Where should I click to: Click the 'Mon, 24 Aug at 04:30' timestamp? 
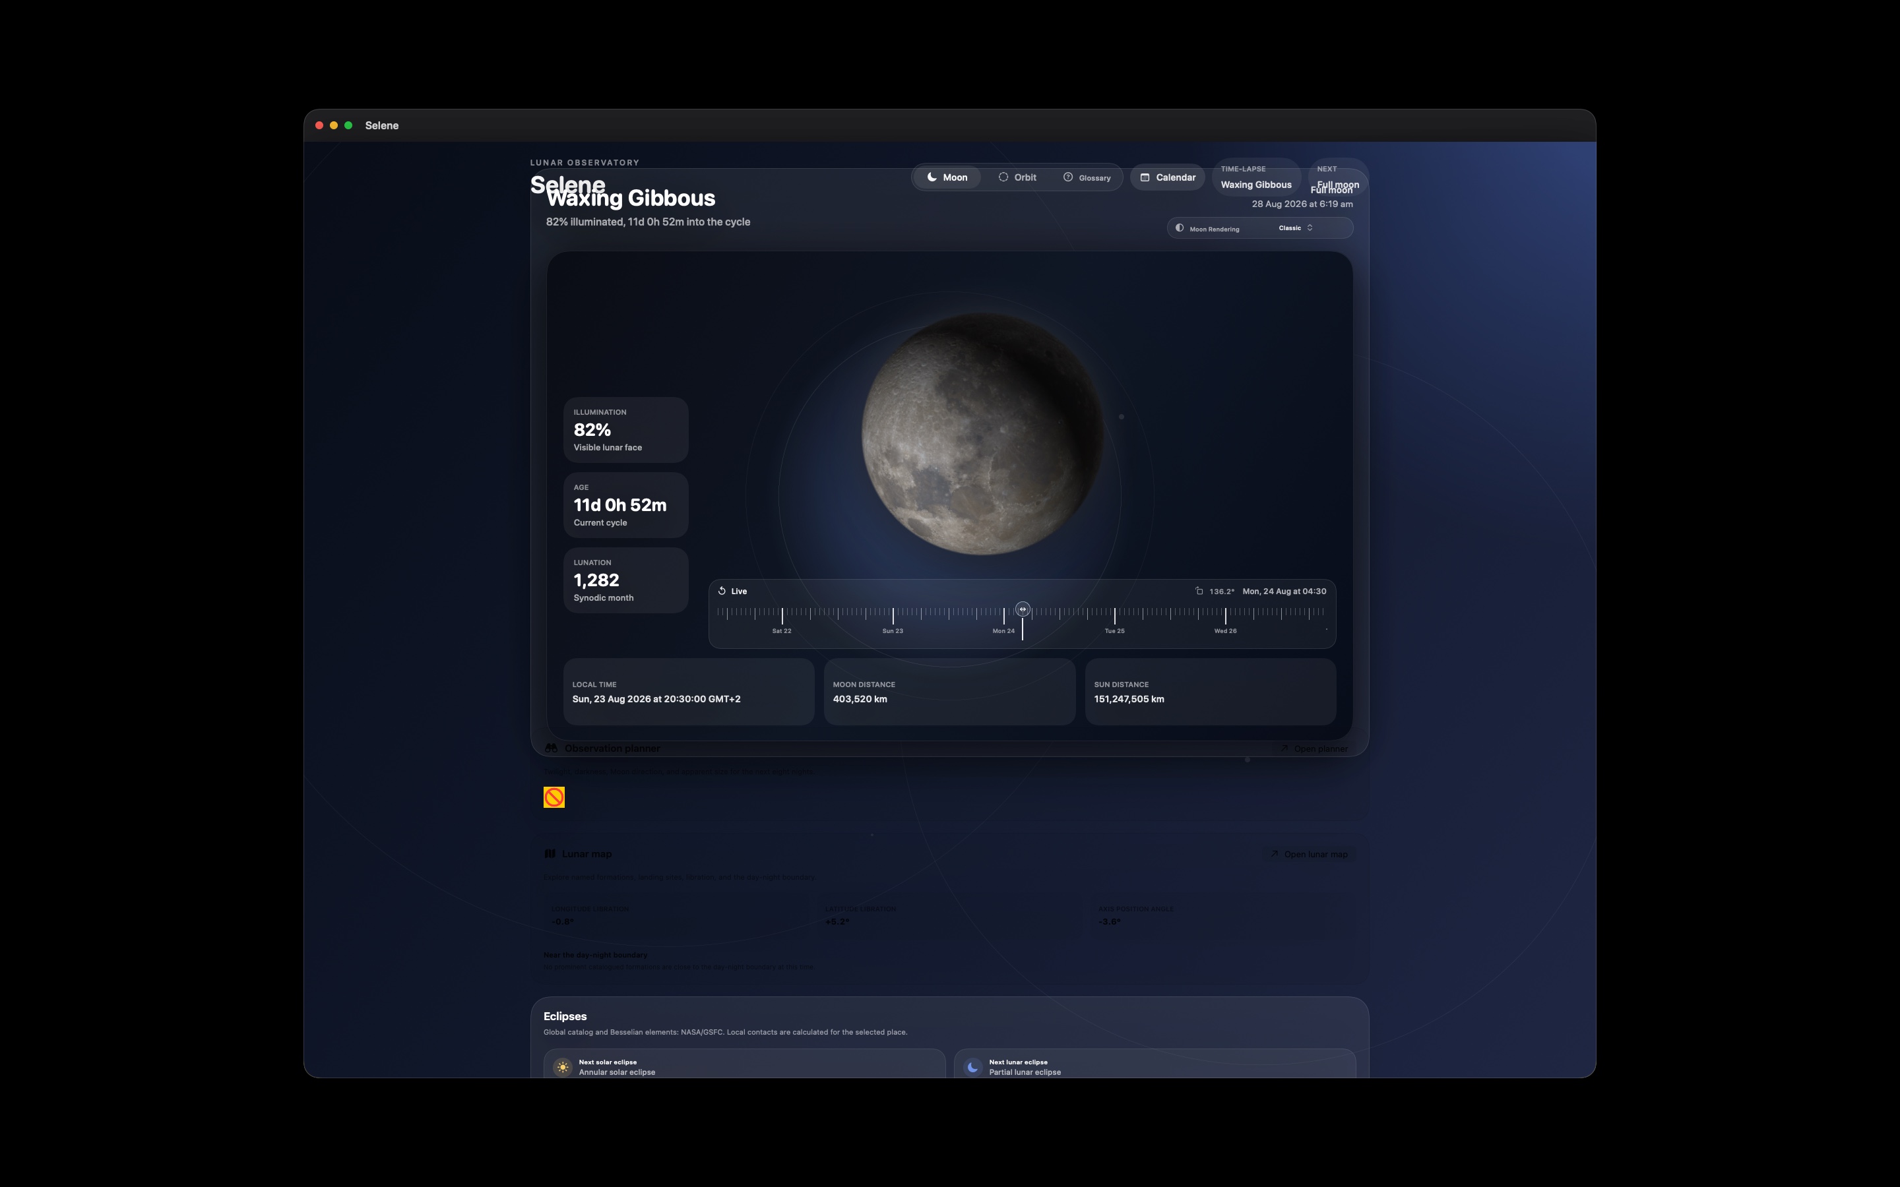tap(1284, 591)
